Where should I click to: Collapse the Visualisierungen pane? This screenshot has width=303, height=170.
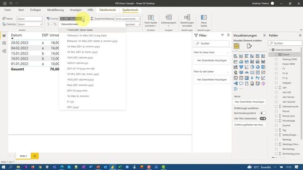(264, 35)
